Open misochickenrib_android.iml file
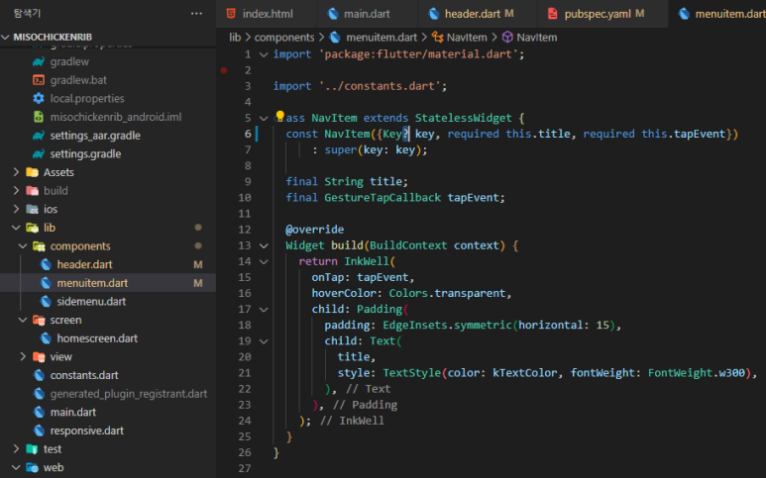The height and width of the screenshot is (478, 766). pyautogui.click(x=116, y=117)
